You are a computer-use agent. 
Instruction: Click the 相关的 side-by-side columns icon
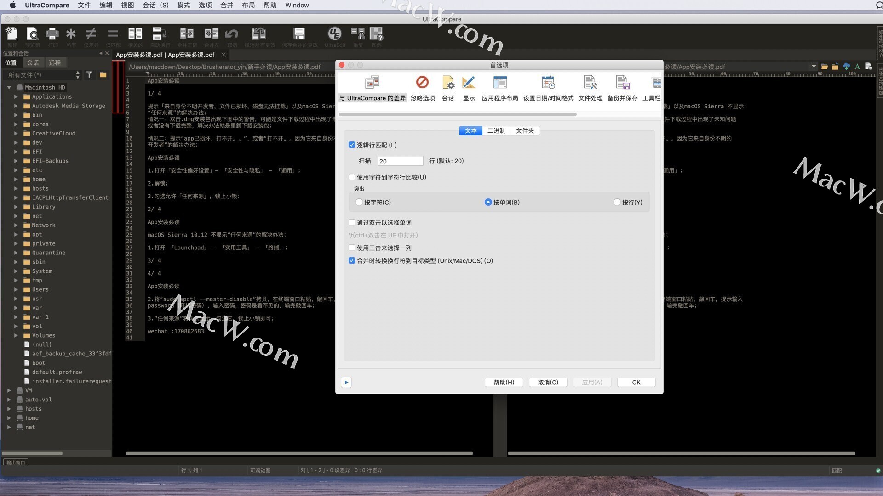click(135, 34)
